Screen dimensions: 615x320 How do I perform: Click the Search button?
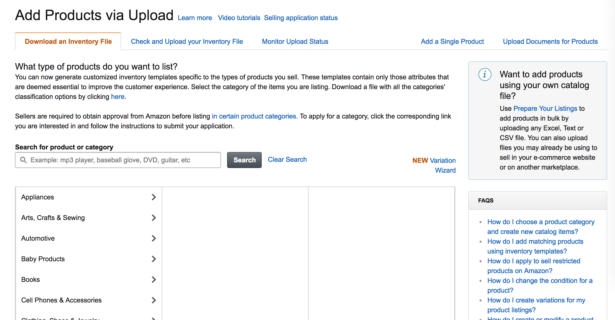tap(244, 160)
